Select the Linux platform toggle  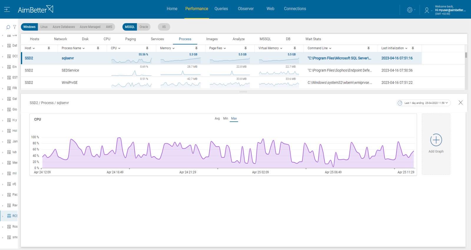(x=44, y=27)
